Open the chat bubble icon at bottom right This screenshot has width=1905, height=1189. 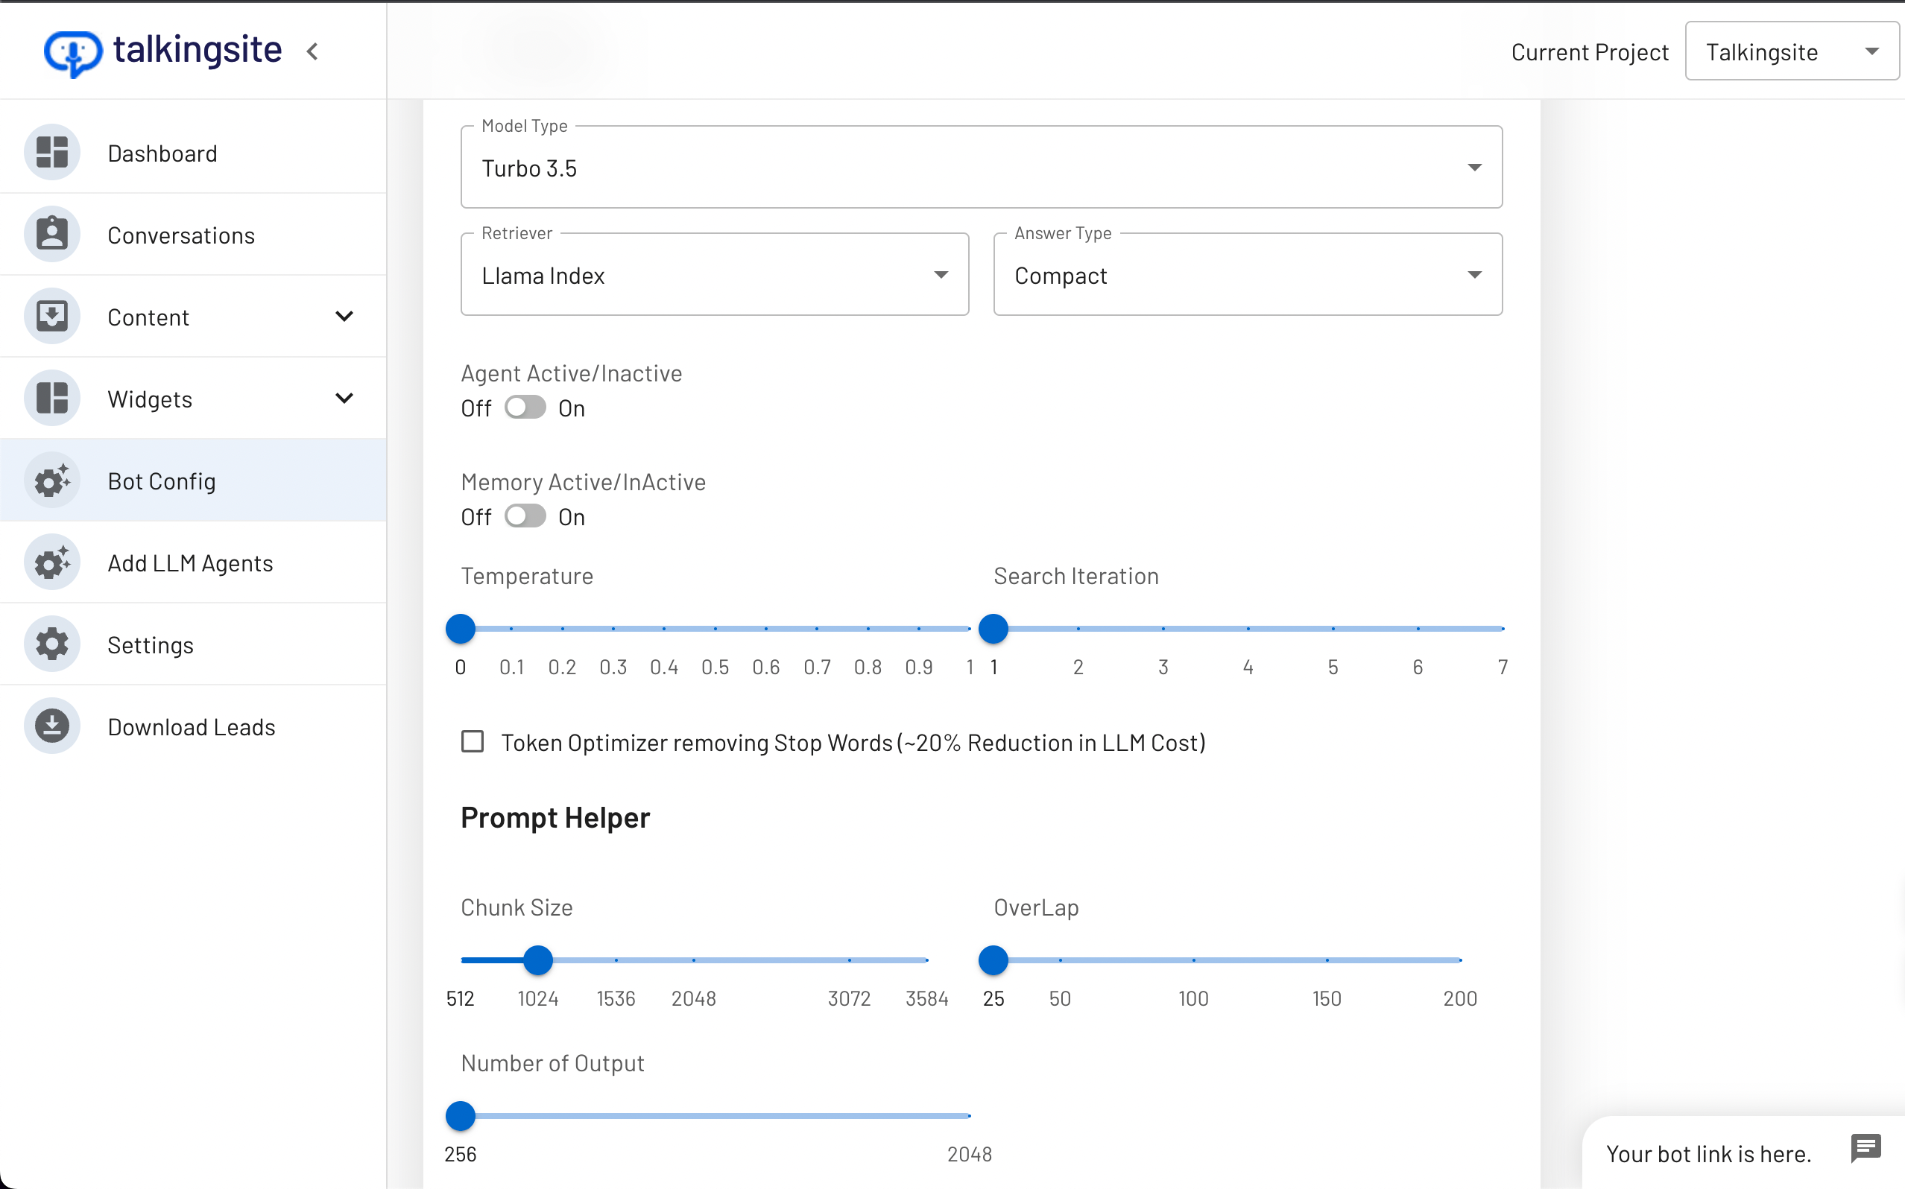(1865, 1149)
